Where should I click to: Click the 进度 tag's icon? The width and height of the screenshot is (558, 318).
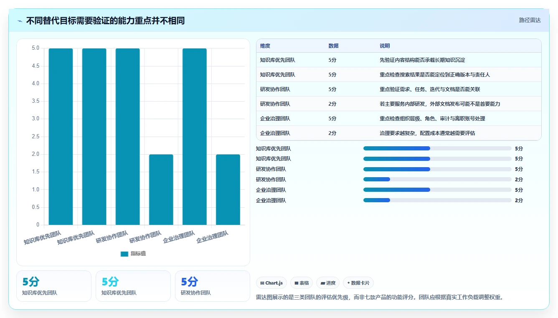[x=323, y=283]
